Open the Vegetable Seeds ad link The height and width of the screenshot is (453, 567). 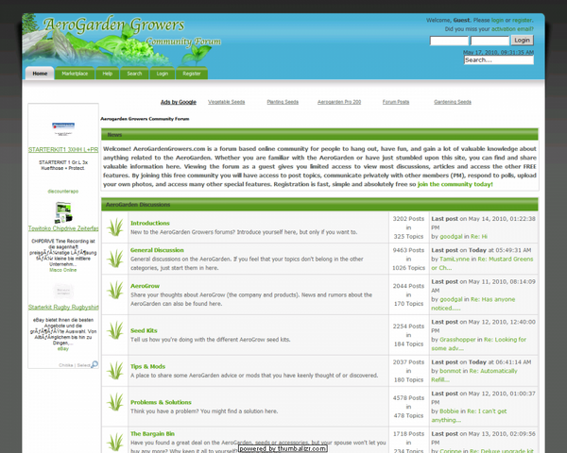pyautogui.click(x=227, y=102)
